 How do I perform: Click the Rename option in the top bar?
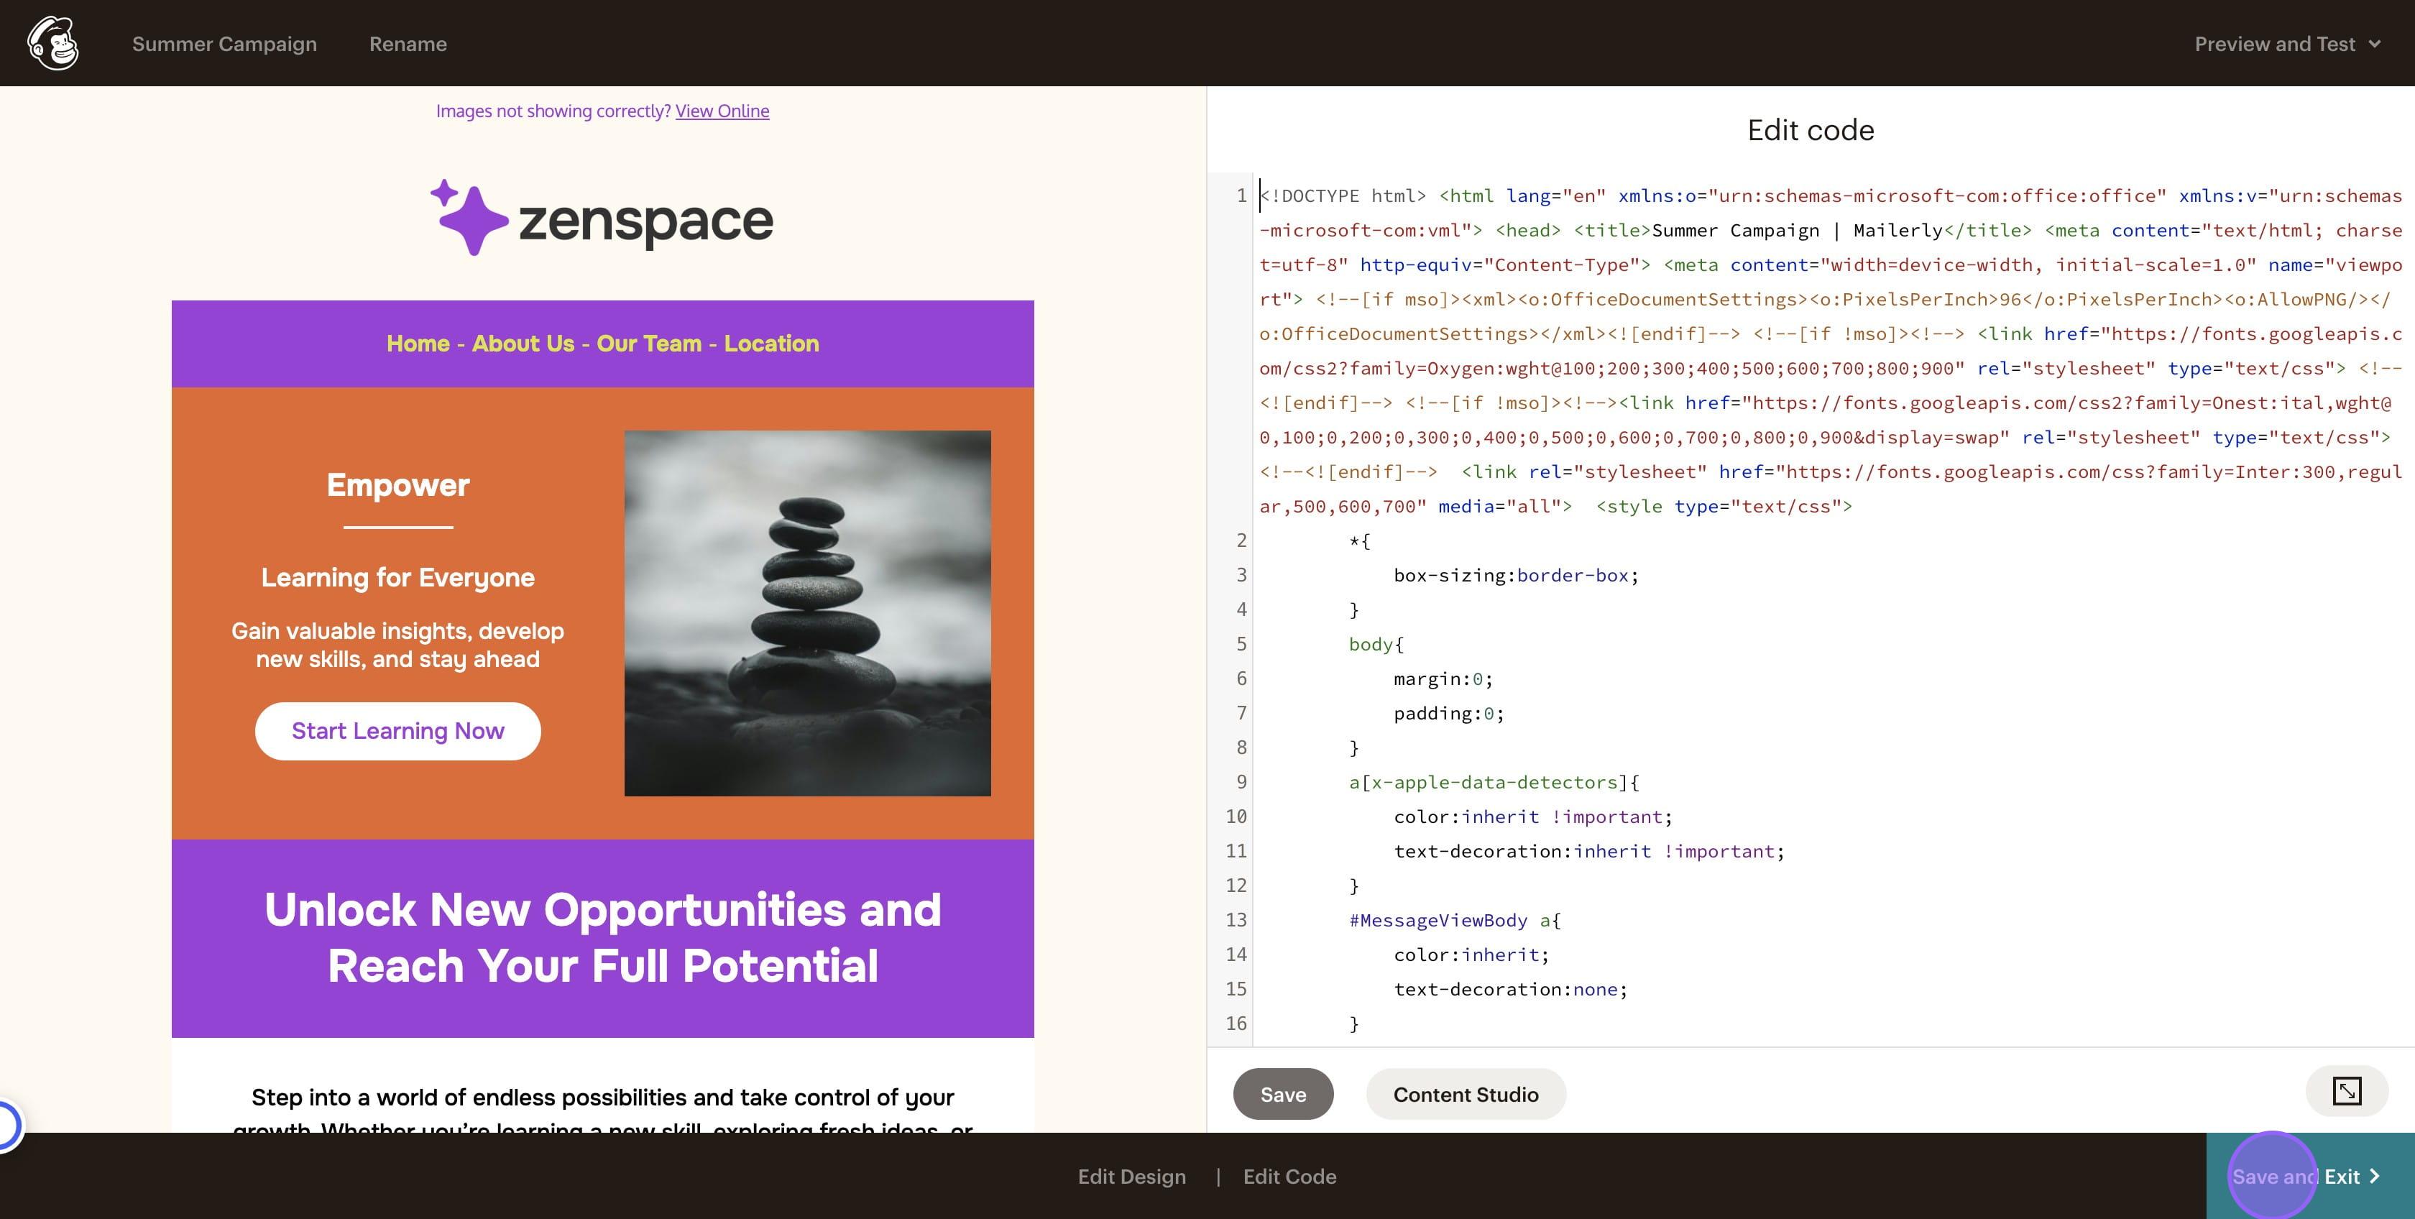[x=408, y=44]
